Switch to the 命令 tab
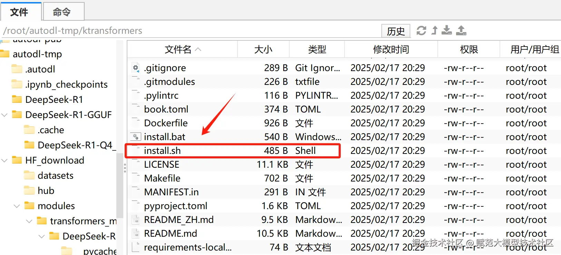Viewport: 561px width, 255px height. coord(64,12)
